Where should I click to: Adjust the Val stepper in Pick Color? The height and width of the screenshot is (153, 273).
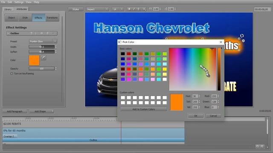point(199,107)
